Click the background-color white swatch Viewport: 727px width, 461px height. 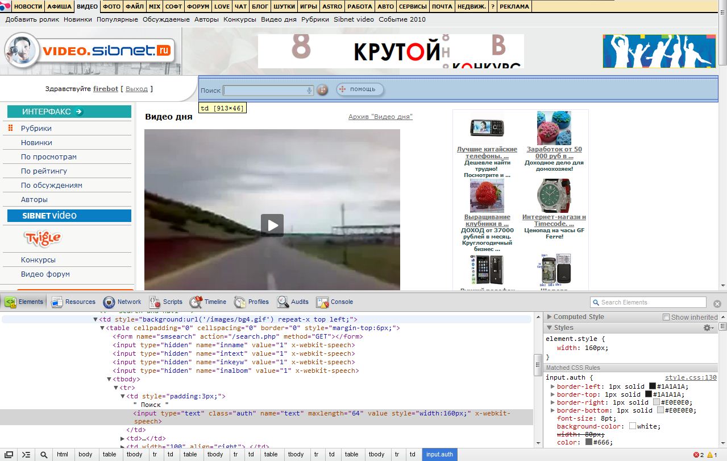coord(633,426)
